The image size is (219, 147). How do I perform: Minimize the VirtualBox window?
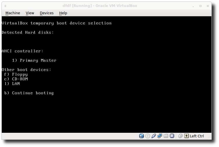click(193, 6)
